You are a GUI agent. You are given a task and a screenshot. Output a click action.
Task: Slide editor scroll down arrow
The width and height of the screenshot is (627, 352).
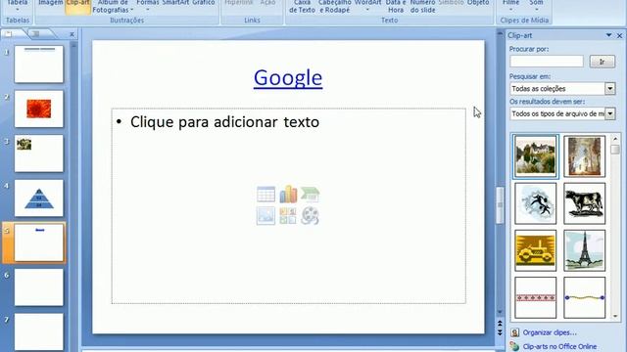click(x=500, y=313)
